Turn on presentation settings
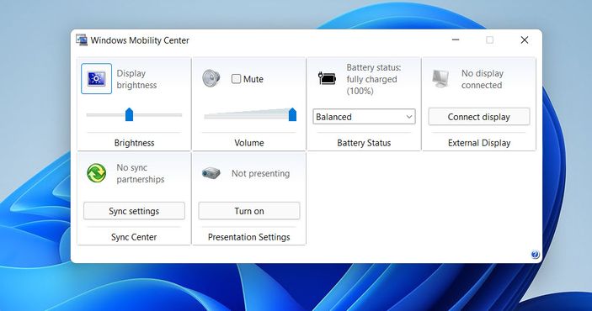 [x=249, y=211]
